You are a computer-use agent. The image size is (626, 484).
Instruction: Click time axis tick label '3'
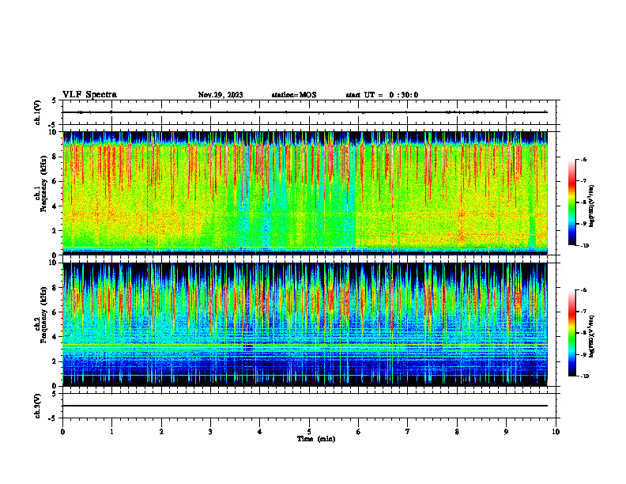point(210,432)
